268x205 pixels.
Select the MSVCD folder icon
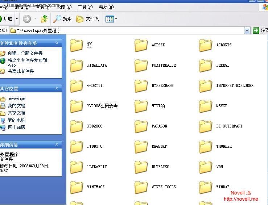tap(206, 106)
